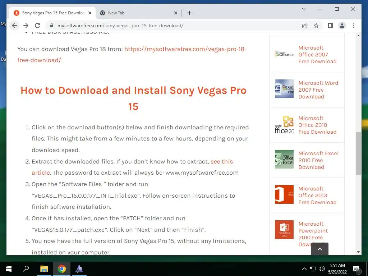Close the Sony Vegas Pro 15 tab

point(90,13)
